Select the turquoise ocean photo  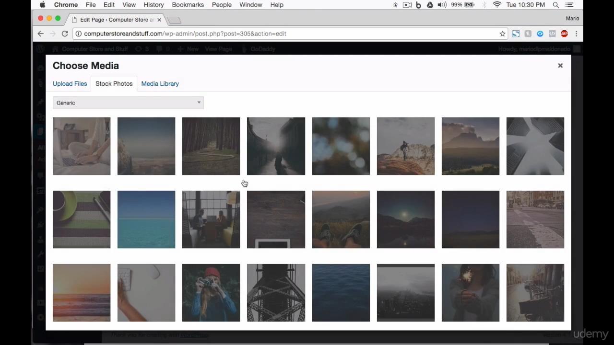(x=146, y=219)
